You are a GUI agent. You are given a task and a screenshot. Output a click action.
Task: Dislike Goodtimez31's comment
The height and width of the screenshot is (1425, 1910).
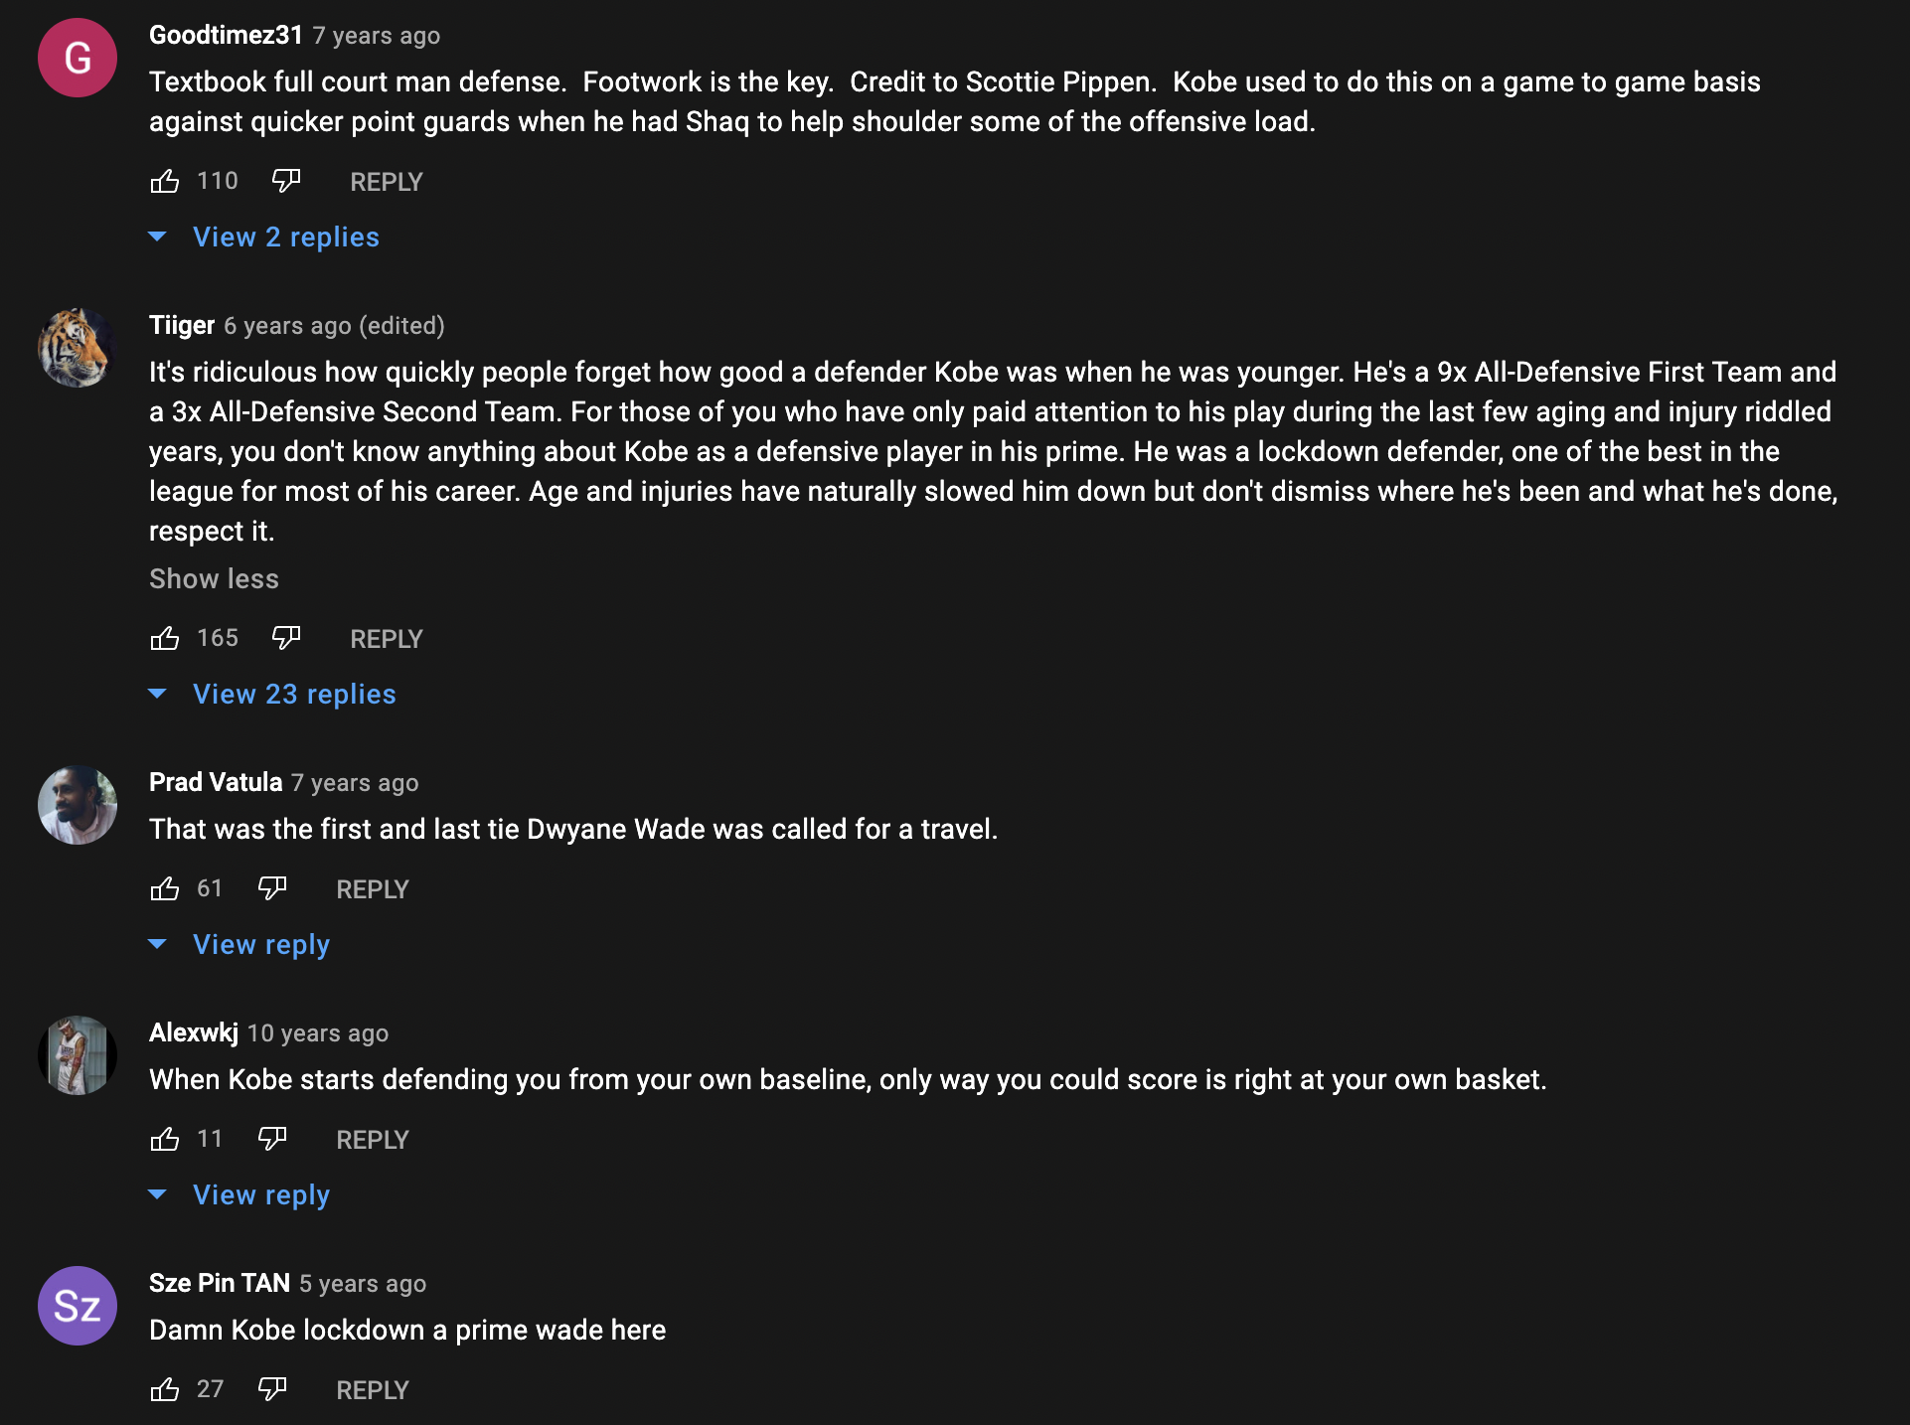point(286,182)
